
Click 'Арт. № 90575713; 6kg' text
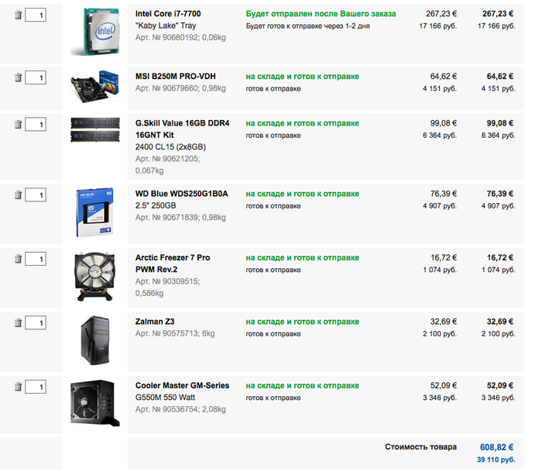175,333
